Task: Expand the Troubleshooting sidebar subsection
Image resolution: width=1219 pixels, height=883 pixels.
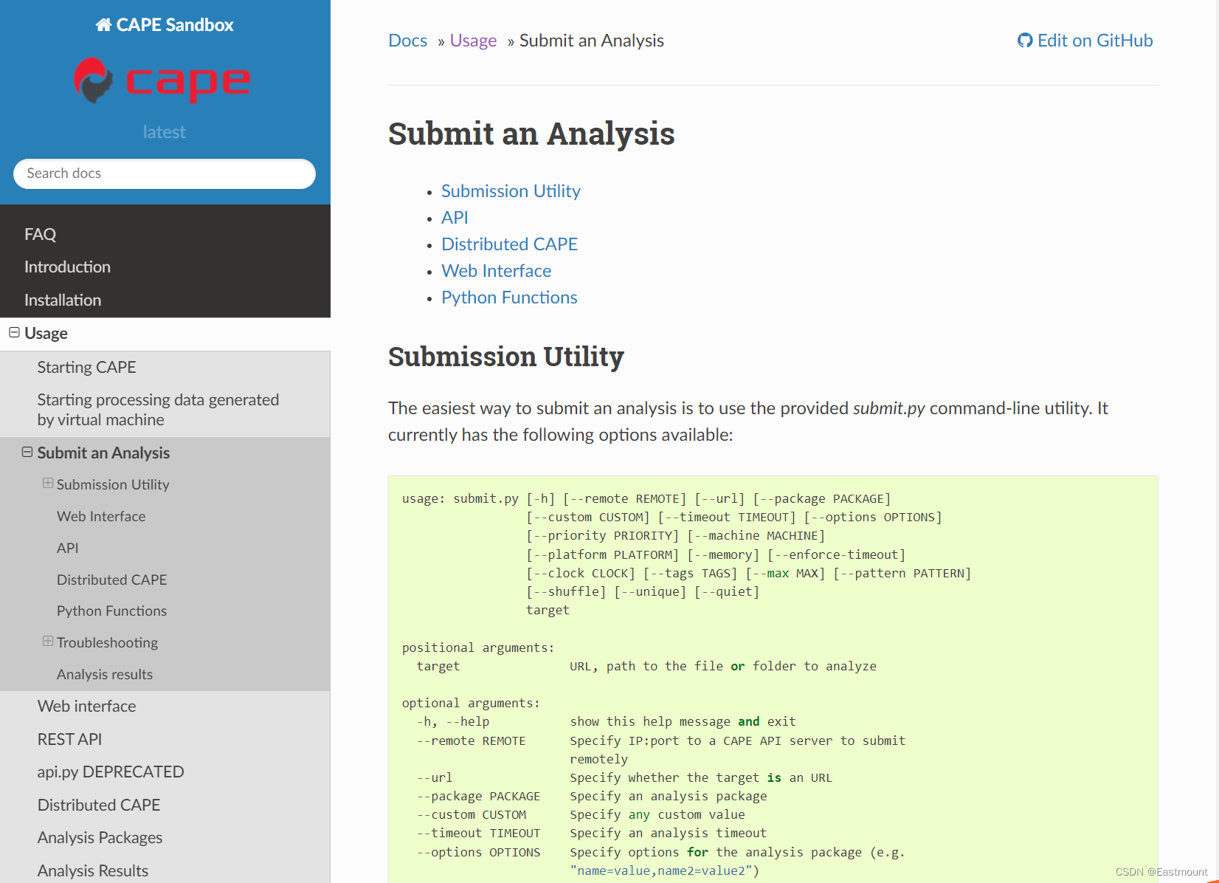Action: (48, 641)
